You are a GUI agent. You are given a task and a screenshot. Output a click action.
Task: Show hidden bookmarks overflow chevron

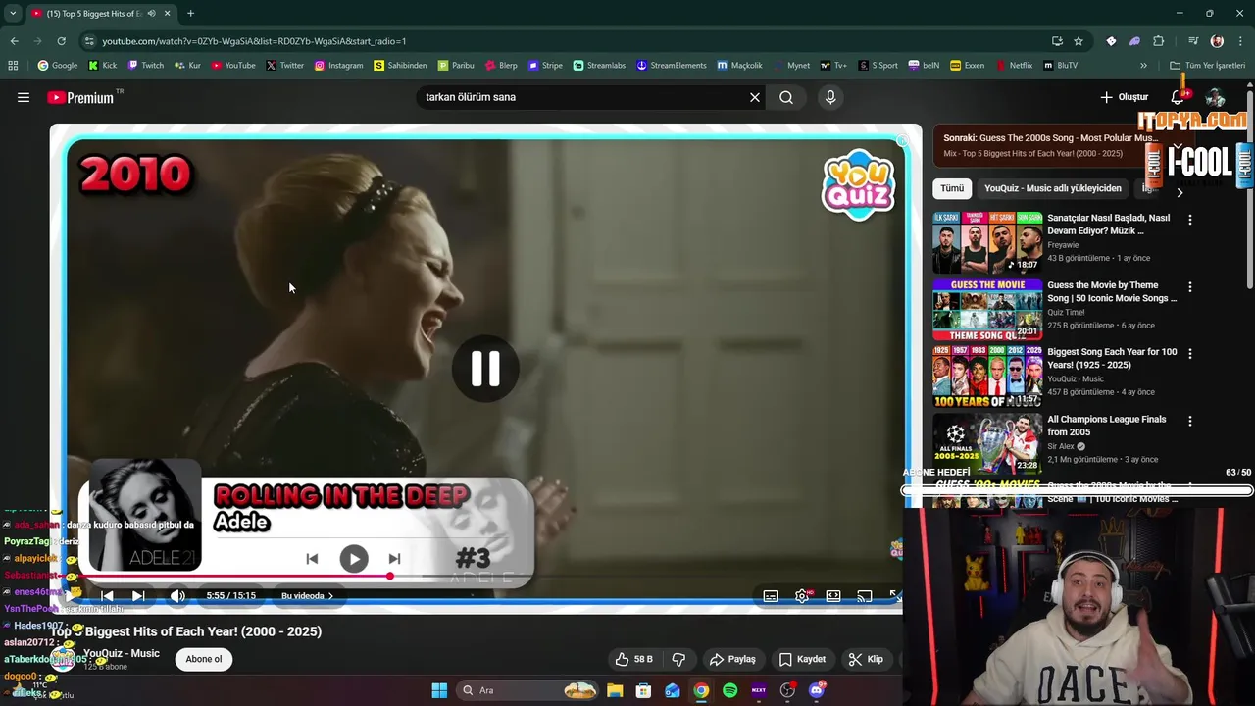click(x=1143, y=66)
